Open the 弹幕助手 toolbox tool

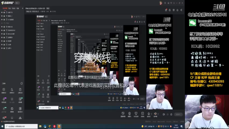[x=4, y=91]
